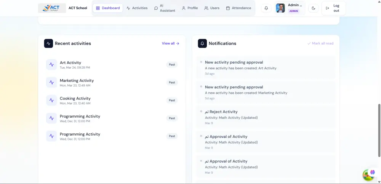Click the 3d ago timestamp
Viewport: 381px width, 184px height.
click(210, 74)
